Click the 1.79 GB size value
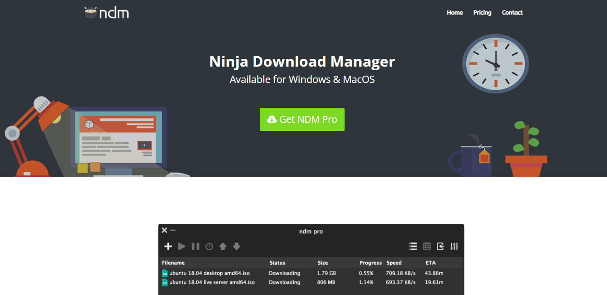This screenshot has height=295, width=607. 327,273
